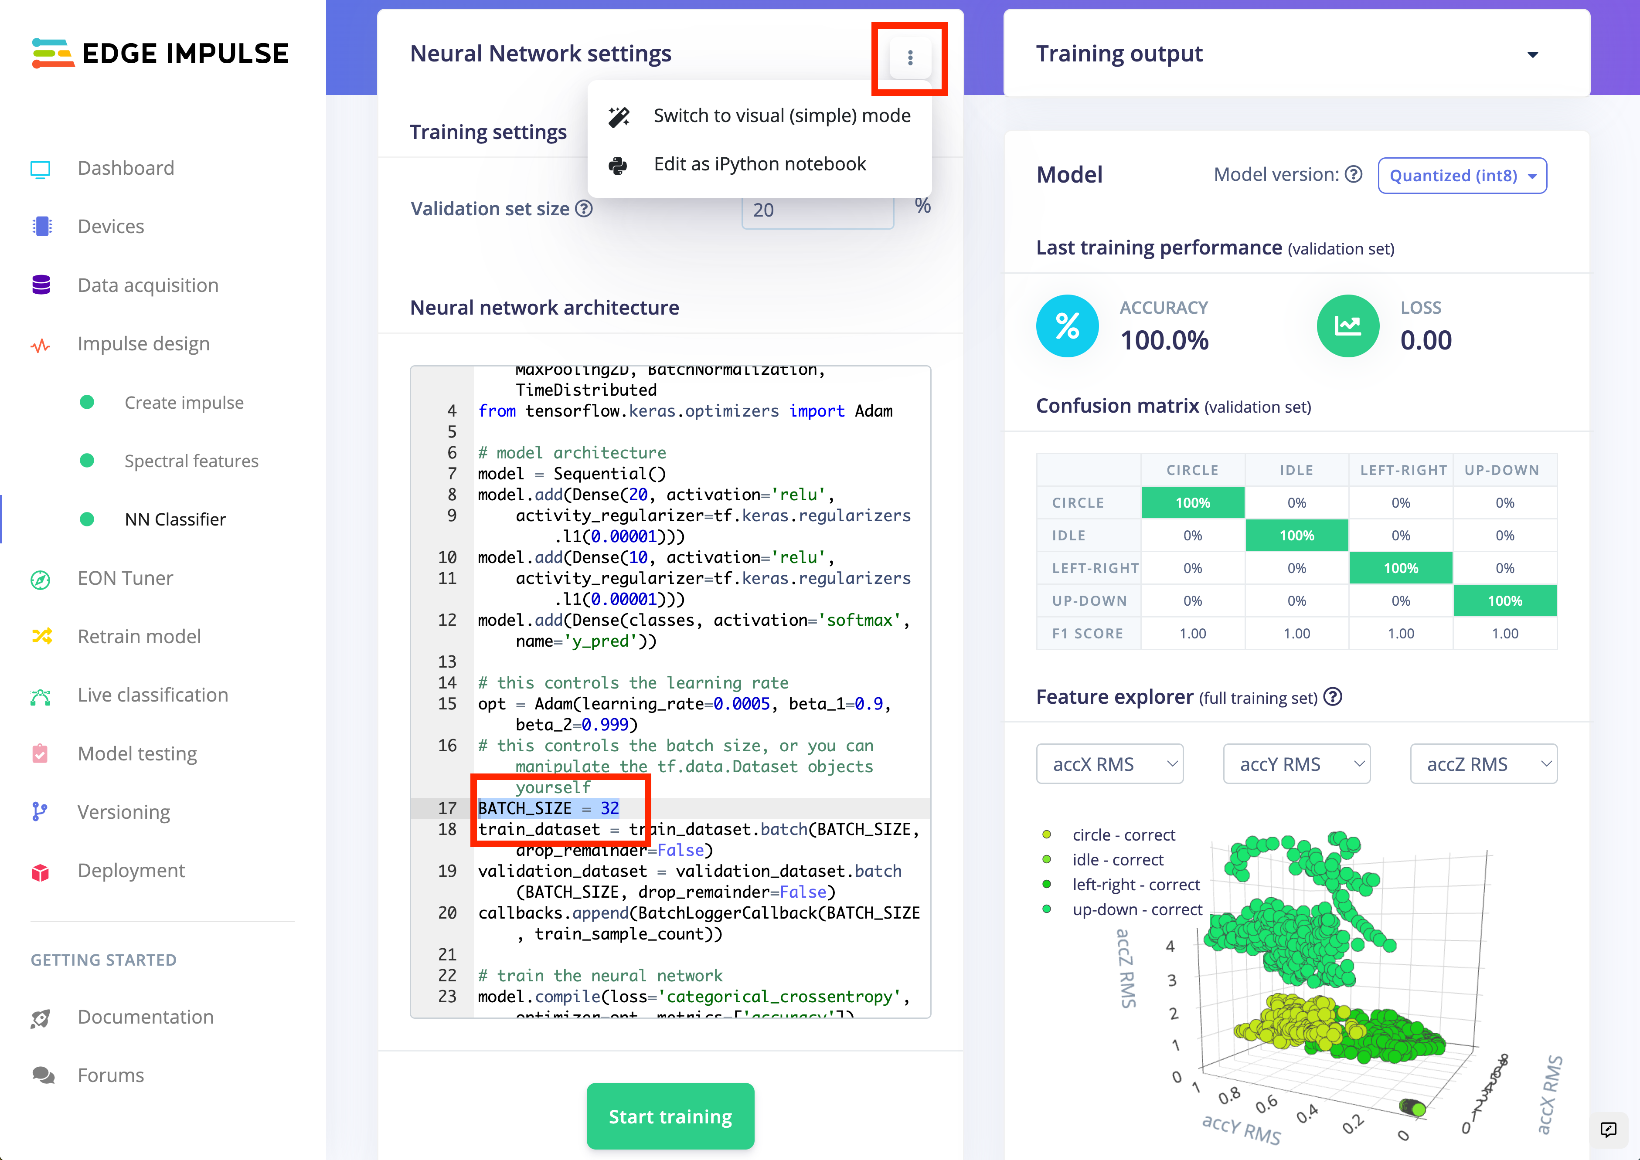
Task: Click the EON Tuner compass icon
Action: (x=41, y=579)
